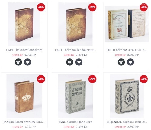Click -20% badge on JANE brons box

click(x=41, y=79)
